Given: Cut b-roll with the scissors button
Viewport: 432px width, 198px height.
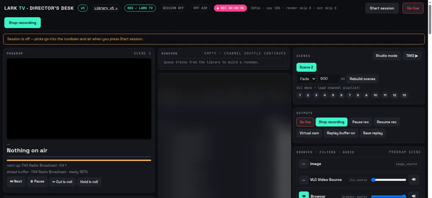Looking at the screenshot, I should pos(62,182).
